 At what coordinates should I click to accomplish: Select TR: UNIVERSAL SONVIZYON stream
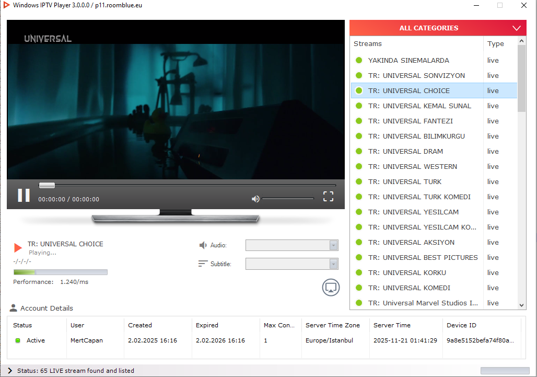434,75
